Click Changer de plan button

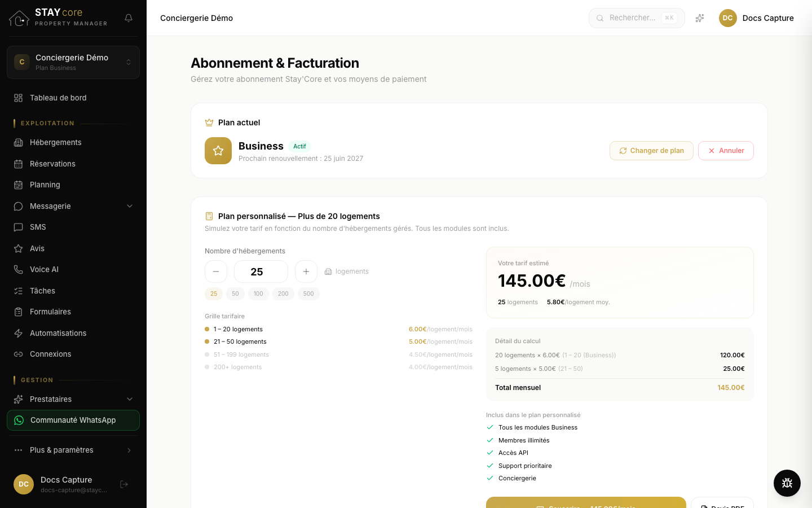[x=651, y=151]
